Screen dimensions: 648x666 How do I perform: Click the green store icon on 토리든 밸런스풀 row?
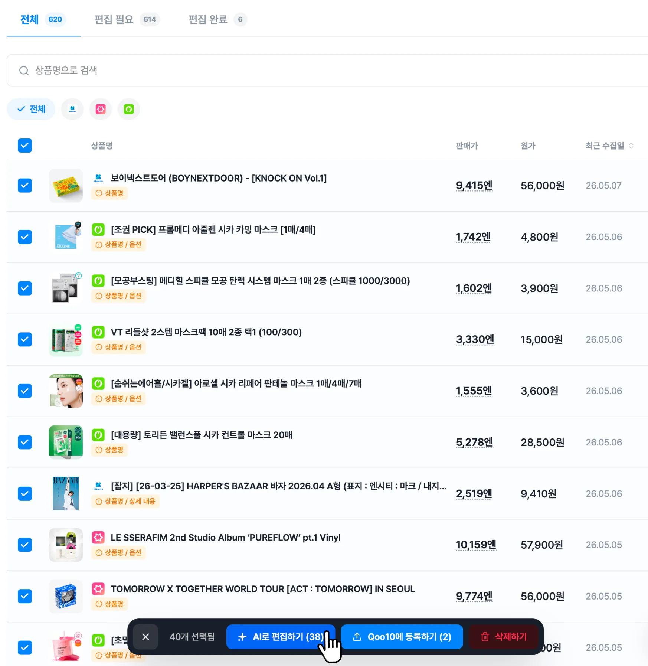98,435
